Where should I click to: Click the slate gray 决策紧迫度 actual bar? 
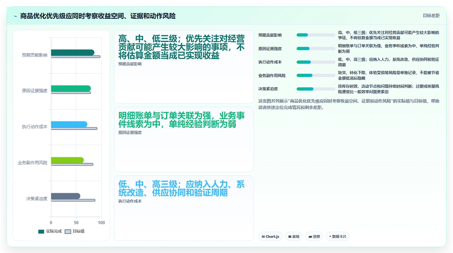(x=65, y=196)
